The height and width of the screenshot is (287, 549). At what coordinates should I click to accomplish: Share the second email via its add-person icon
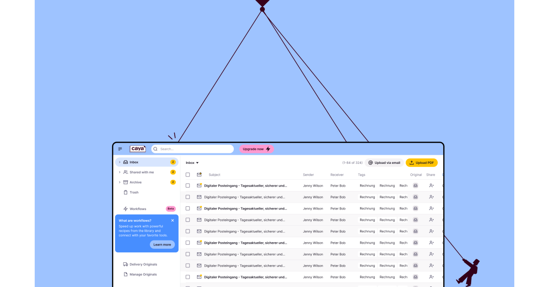pos(431,197)
